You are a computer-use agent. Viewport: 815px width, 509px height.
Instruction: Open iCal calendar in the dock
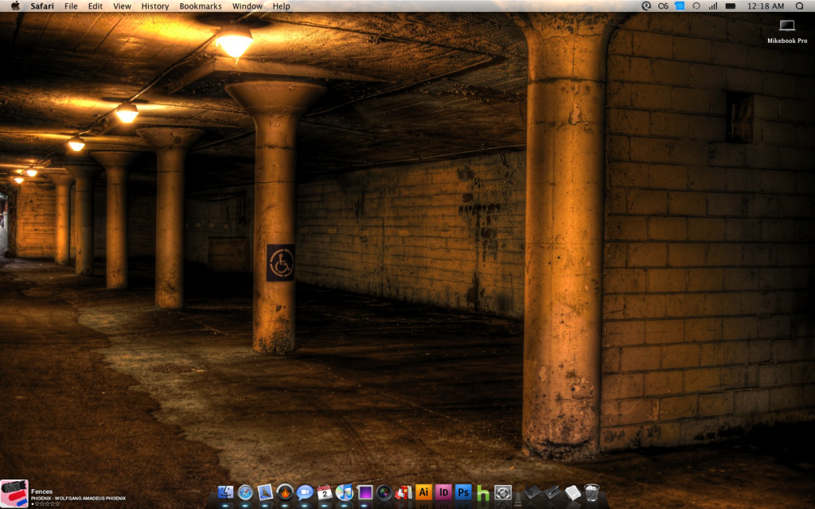point(325,493)
